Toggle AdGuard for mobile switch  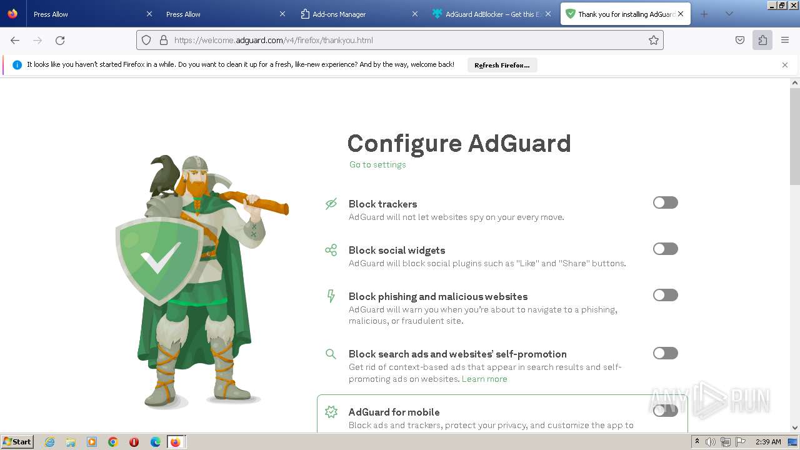tap(665, 411)
